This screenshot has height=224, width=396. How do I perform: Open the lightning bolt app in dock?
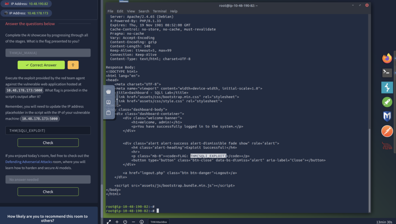(387, 87)
